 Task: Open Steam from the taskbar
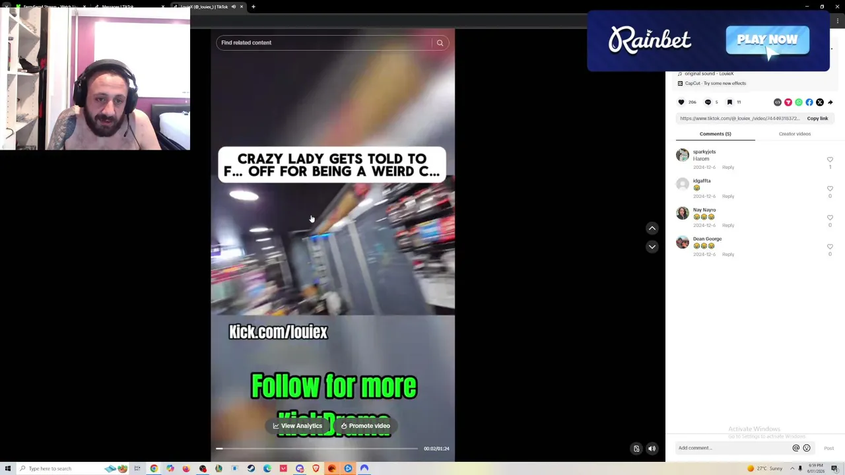point(251,468)
